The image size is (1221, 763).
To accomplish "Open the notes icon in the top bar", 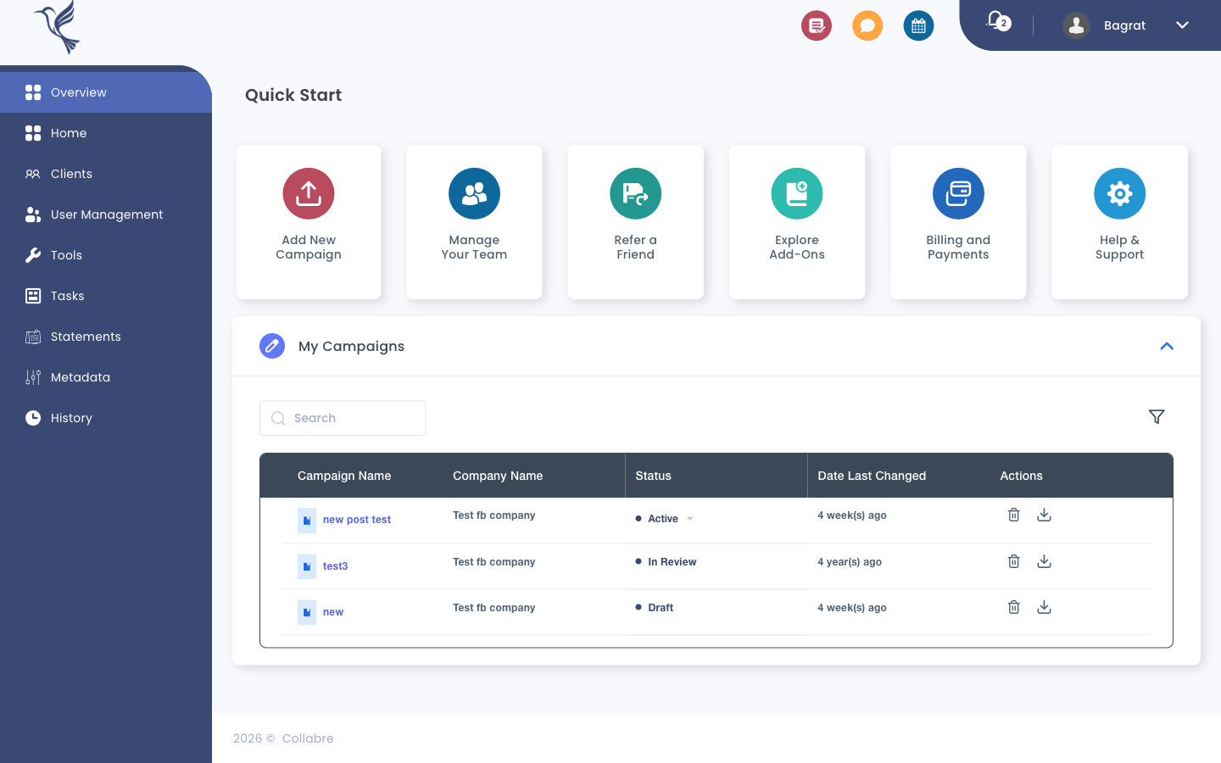I will pos(816,25).
